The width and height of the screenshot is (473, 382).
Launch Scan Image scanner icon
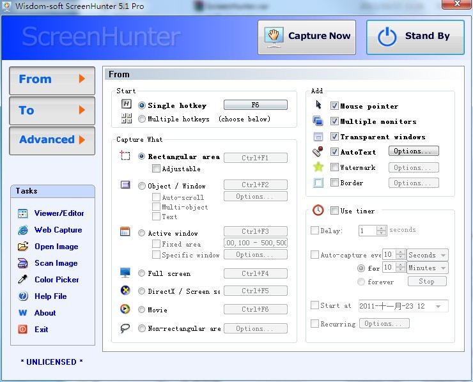(23, 263)
